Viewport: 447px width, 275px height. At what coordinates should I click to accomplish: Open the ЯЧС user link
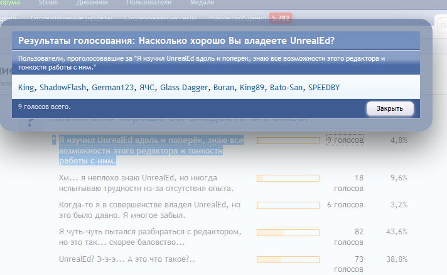click(x=147, y=88)
